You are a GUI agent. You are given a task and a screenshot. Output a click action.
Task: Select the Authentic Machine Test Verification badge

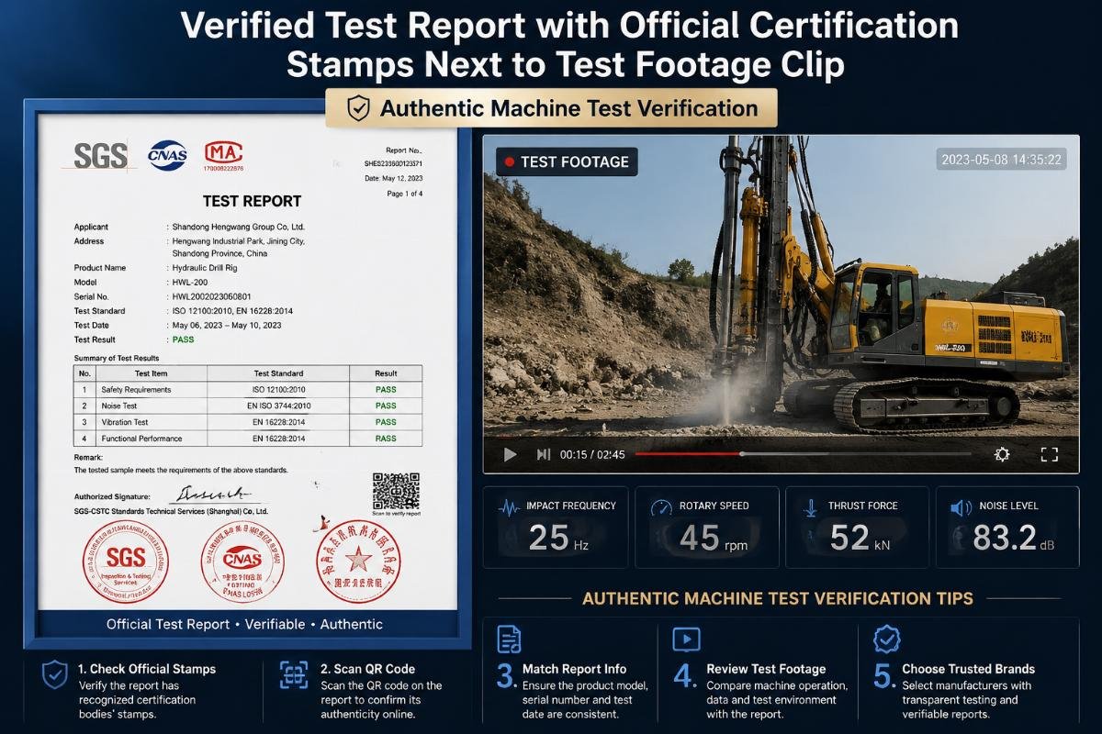pyautogui.click(x=551, y=108)
